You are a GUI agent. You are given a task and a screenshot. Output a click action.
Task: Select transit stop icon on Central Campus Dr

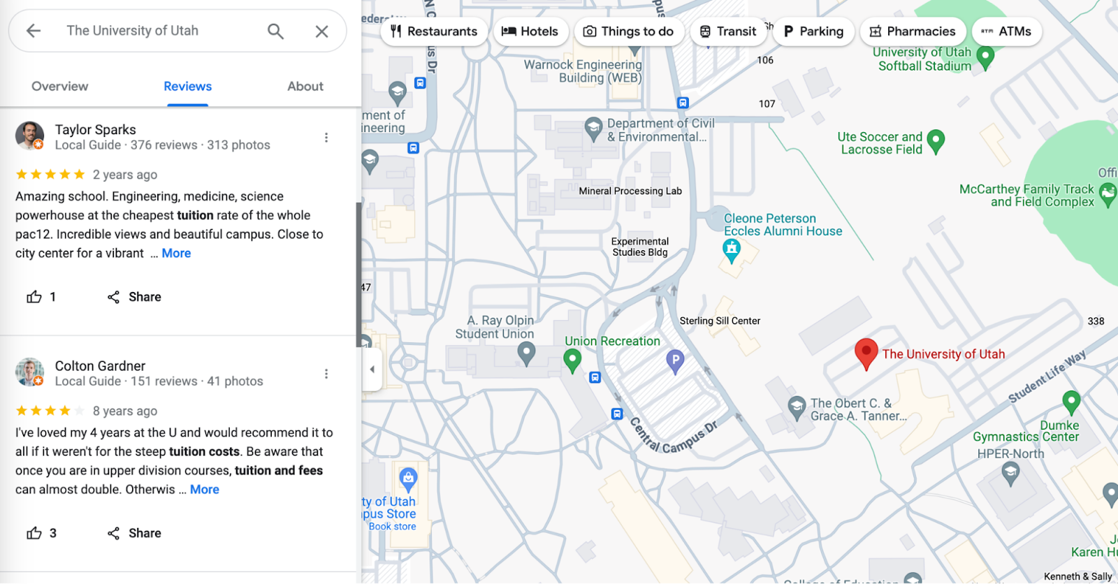pyautogui.click(x=617, y=414)
